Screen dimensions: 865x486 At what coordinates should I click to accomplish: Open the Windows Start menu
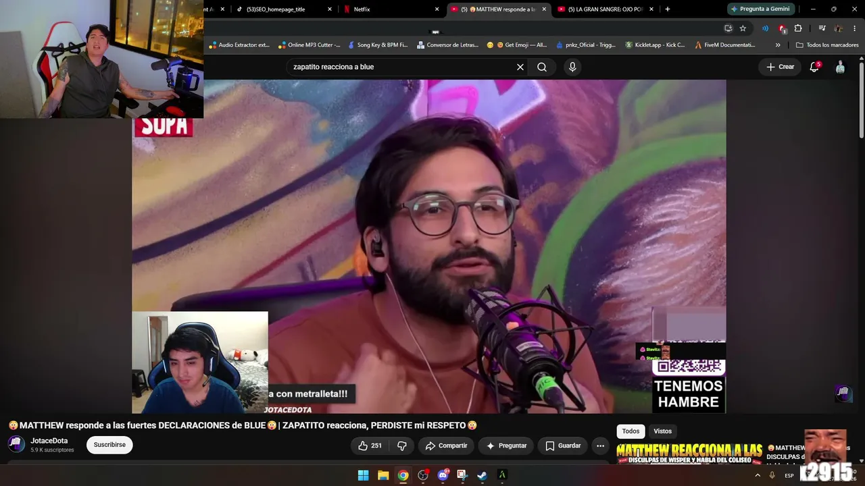click(x=363, y=475)
